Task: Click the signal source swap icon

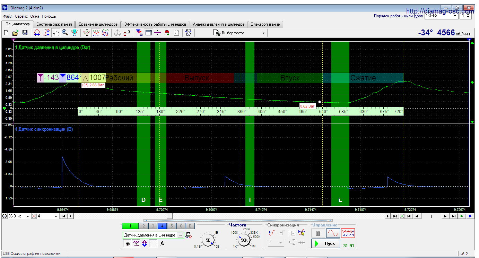Action: 189,235
